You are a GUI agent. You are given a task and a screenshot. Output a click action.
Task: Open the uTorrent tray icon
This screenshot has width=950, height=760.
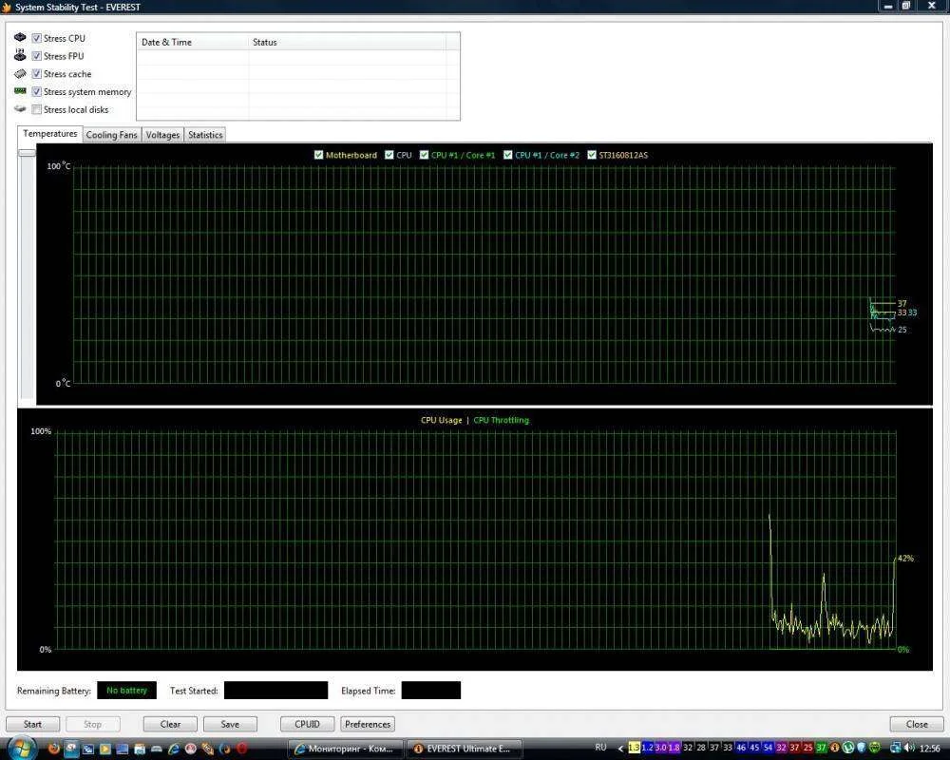(847, 748)
